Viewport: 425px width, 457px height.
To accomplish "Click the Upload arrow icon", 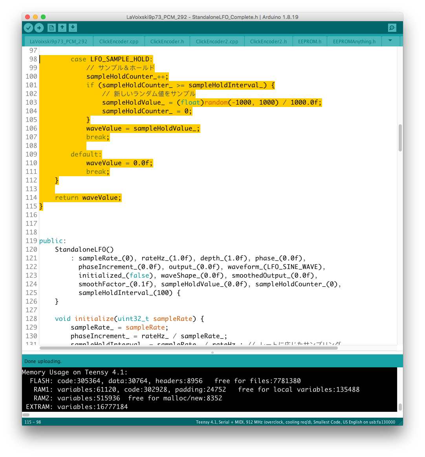I will (x=39, y=28).
